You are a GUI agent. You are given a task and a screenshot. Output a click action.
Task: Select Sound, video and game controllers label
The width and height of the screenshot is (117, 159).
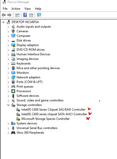tap(40, 100)
